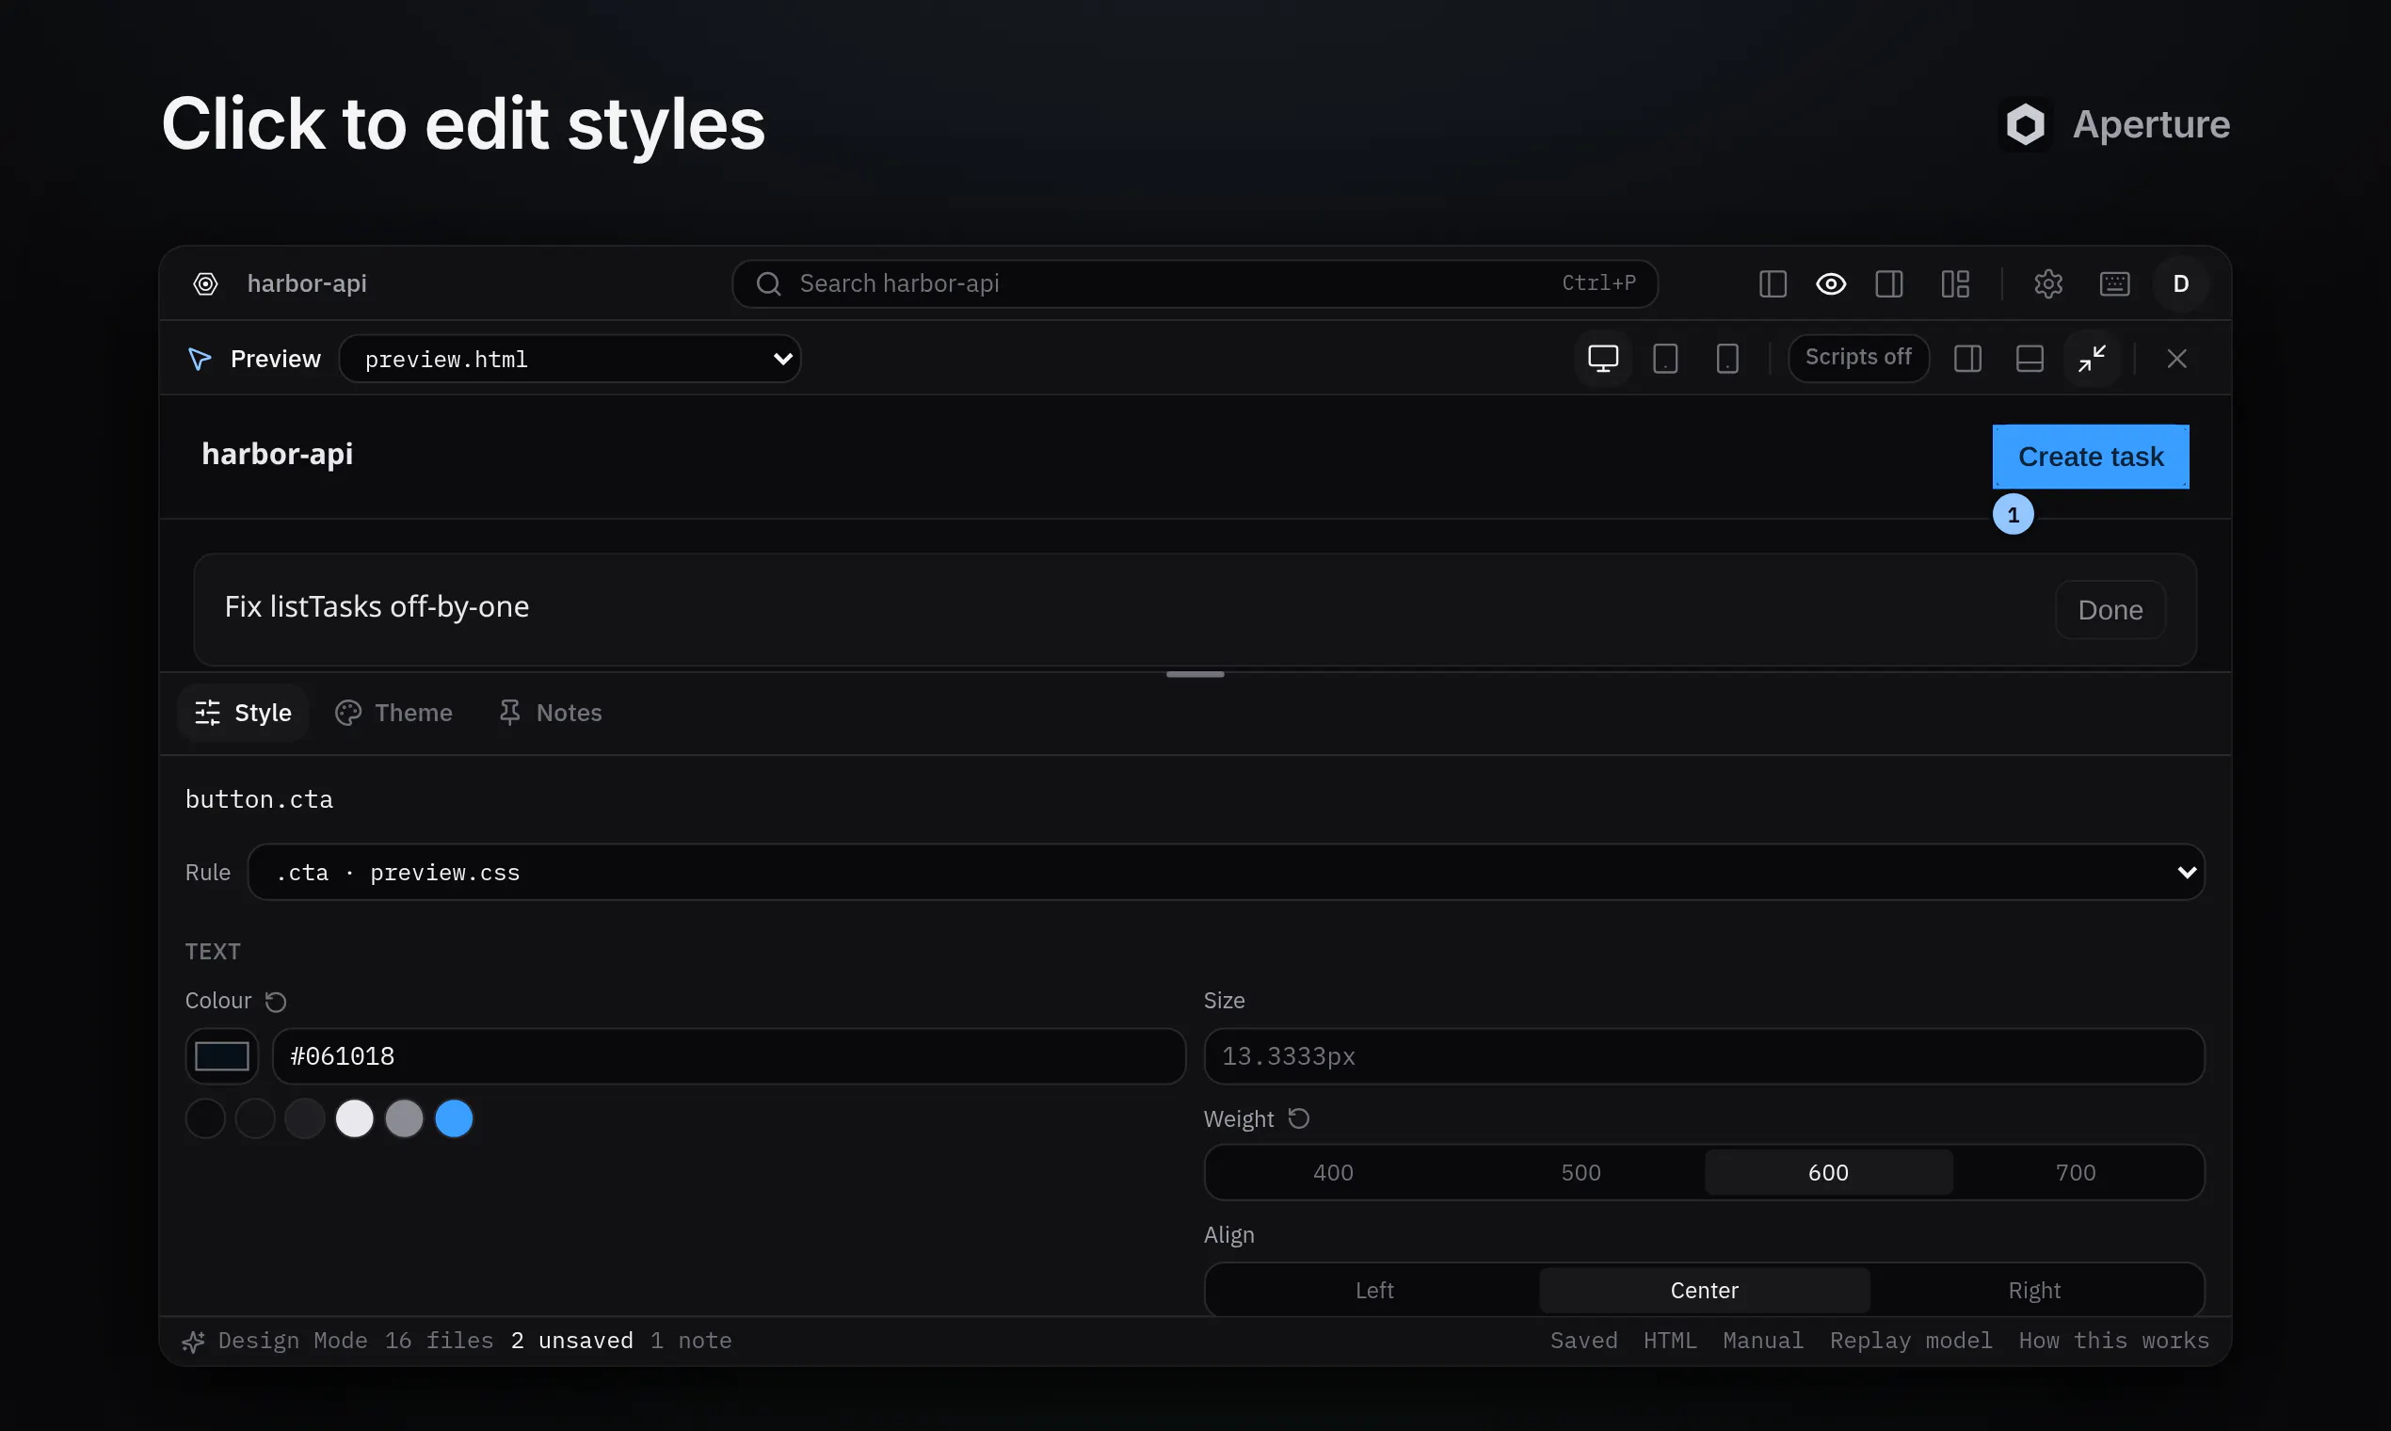This screenshot has width=2391, height=1431.
Task: Select tablet viewport icon
Action: click(x=1665, y=359)
